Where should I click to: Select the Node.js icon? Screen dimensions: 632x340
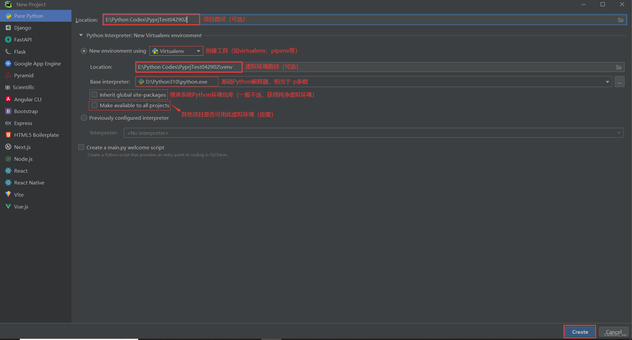point(8,159)
